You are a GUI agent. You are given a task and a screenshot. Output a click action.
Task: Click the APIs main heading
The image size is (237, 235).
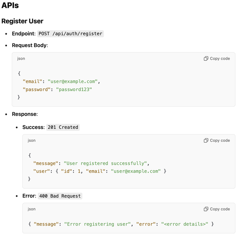(10, 6)
